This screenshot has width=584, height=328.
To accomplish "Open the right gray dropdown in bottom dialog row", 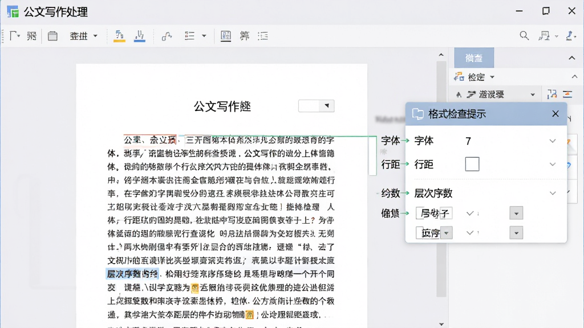I will (516, 233).
